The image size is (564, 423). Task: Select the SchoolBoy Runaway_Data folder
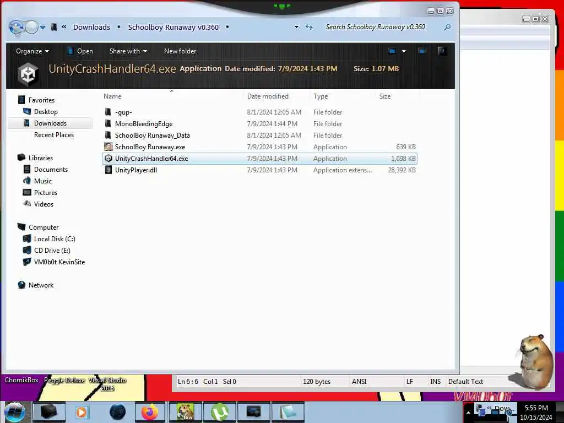point(152,135)
